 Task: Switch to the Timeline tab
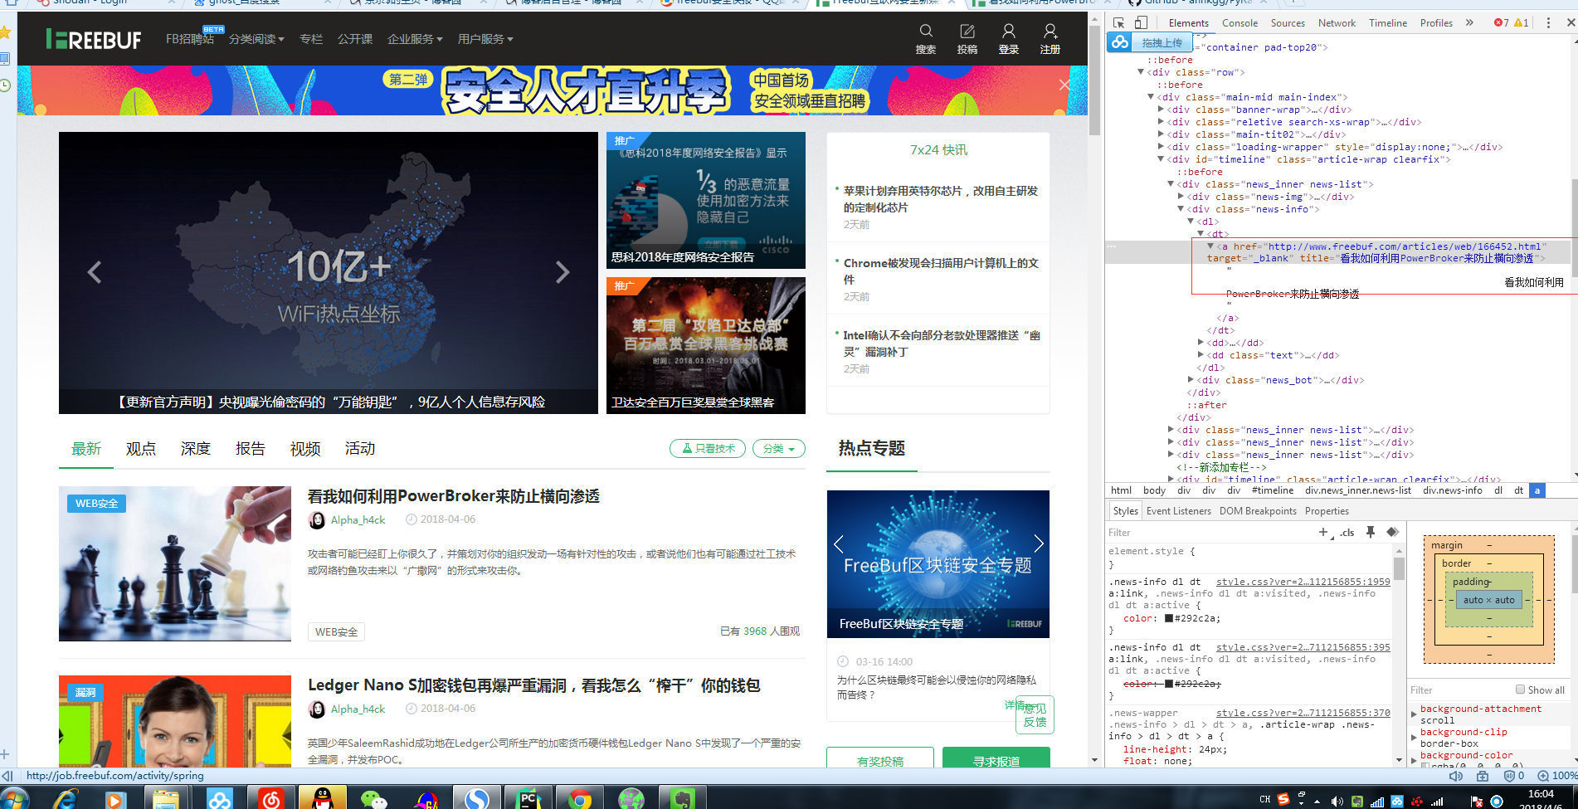(x=1388, y=23)
